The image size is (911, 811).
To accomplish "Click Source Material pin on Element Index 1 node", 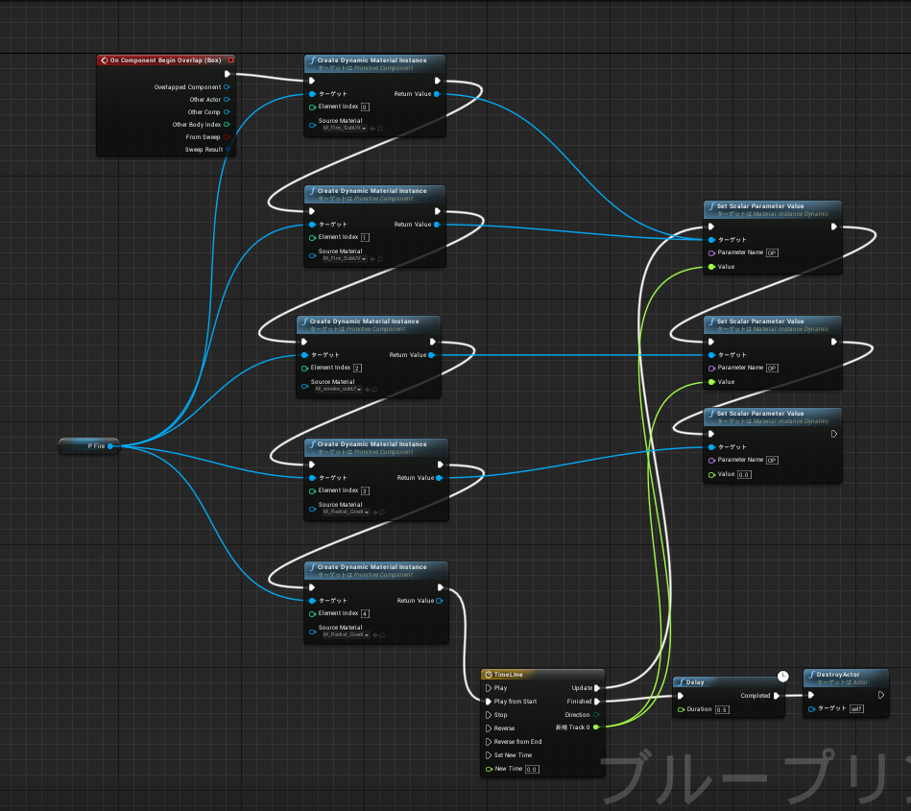I will tap(313, 255).
